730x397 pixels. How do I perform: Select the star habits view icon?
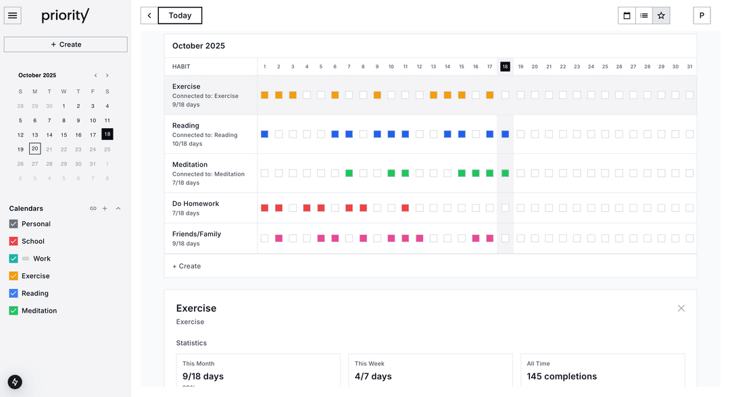tap(661, 16)
